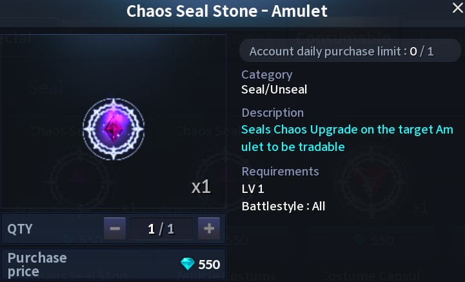Click the x1 item count label
The image size is (465, 282).
(x=201, y=187)
